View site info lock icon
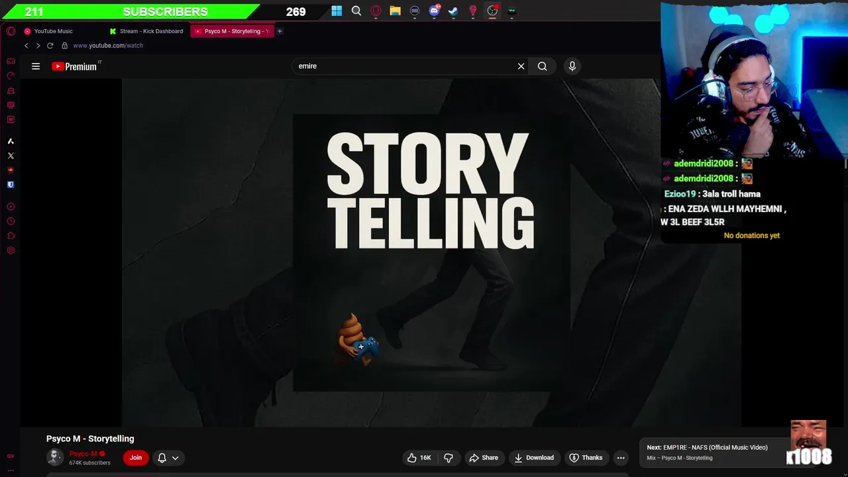This screenshot has width=848, height=477. (64, 46)
